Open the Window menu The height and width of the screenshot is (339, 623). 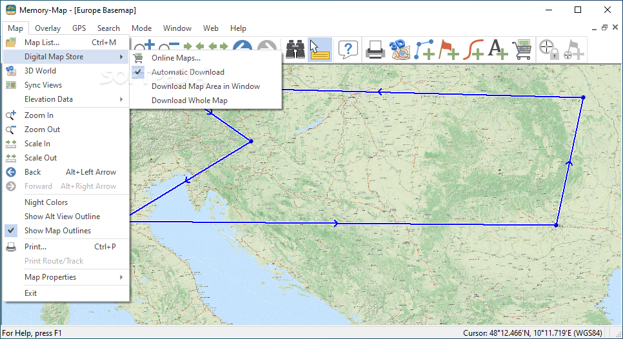click(x=177, y=28)
